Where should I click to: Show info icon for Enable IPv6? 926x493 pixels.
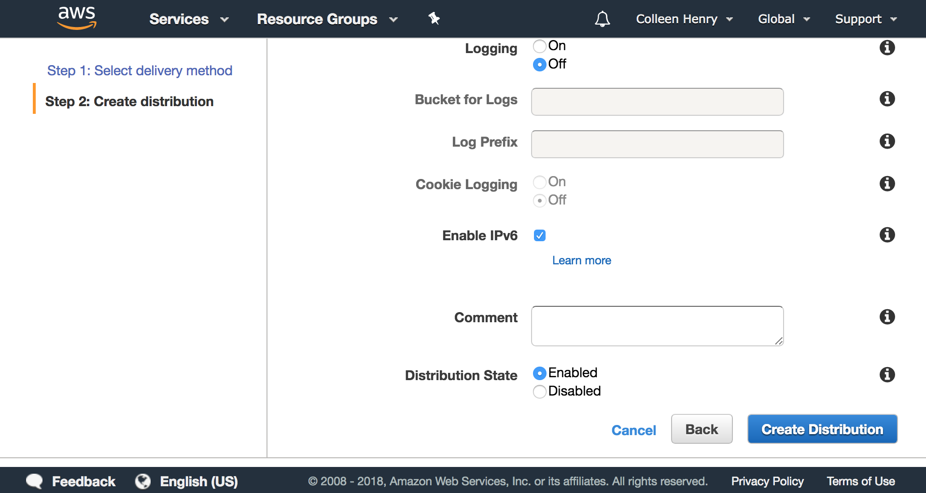[887, 235]
